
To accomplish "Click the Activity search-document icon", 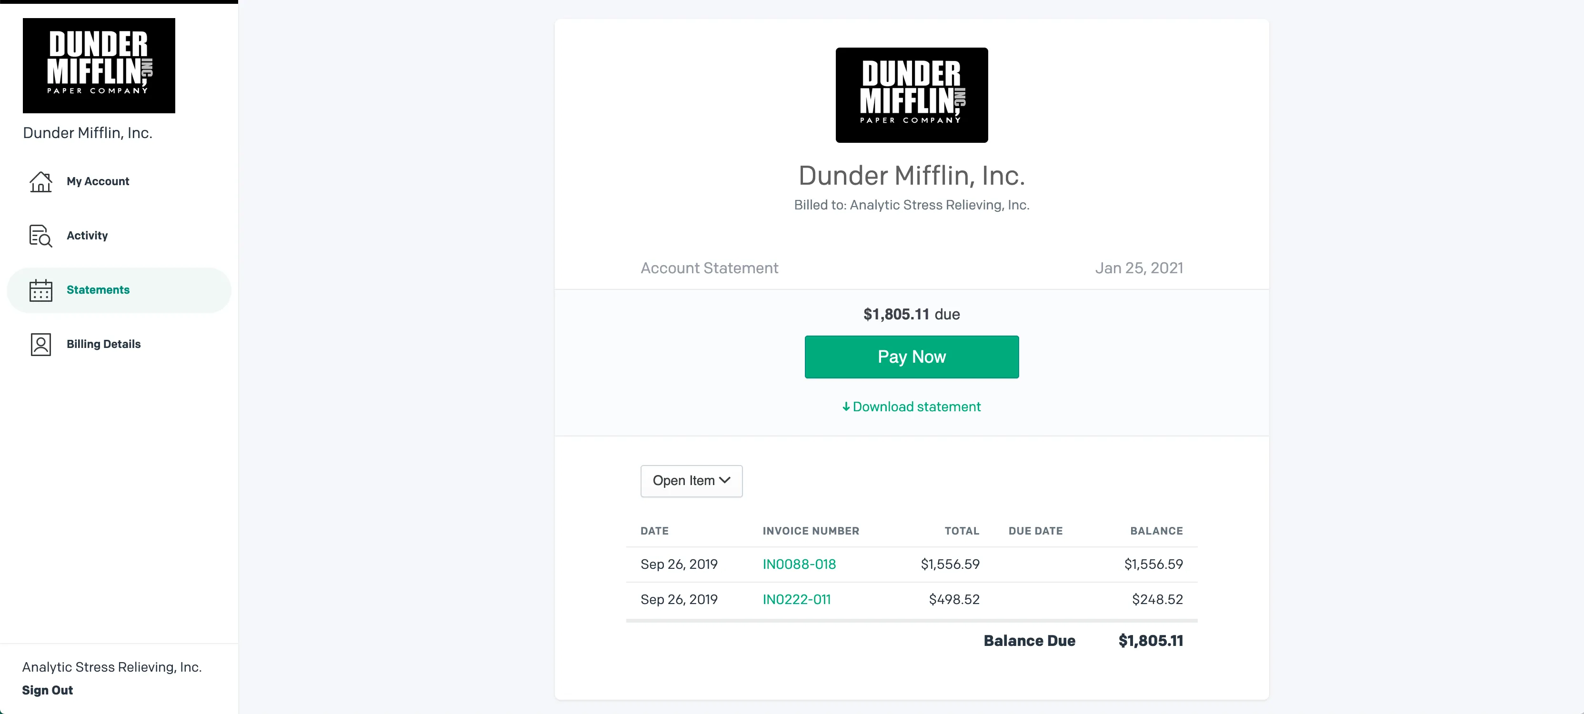I will 40,235.
